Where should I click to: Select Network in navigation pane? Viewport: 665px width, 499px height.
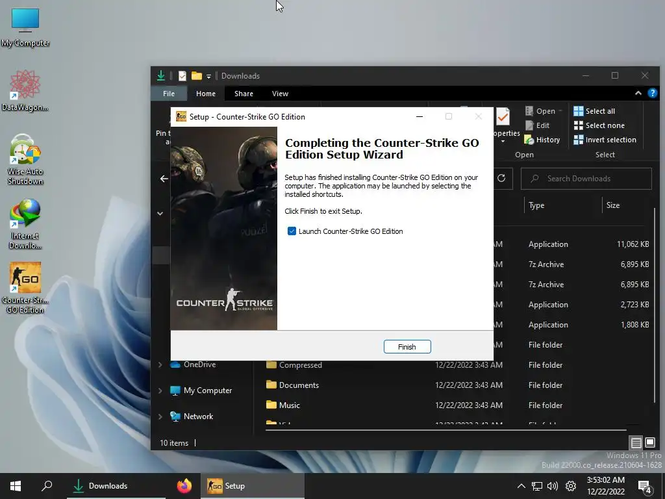pos(192,416)
